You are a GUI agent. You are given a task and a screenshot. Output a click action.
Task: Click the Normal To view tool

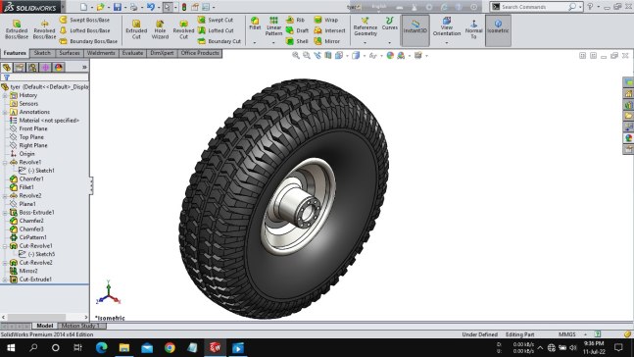[473, 28]
